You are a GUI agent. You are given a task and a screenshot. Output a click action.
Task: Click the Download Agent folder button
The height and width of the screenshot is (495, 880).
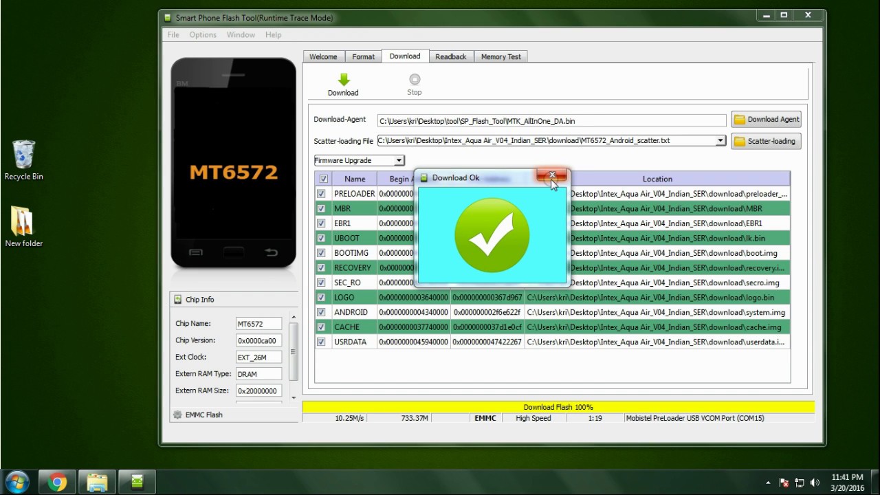click(766, 119)
